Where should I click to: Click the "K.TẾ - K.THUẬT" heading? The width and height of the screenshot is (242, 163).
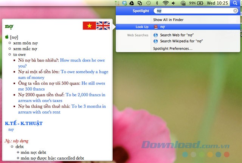click(x=23, y=123)
